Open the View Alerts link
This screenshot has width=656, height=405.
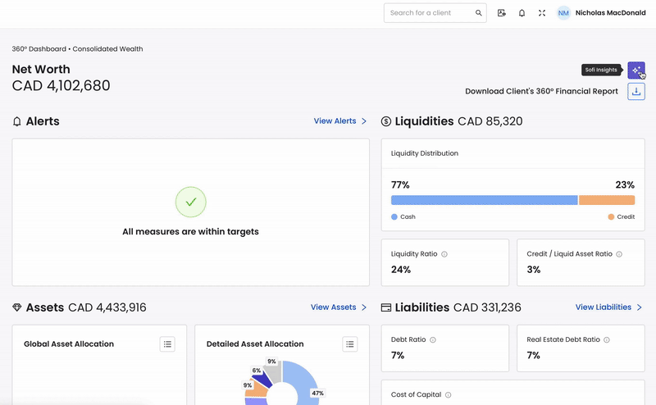340,121
